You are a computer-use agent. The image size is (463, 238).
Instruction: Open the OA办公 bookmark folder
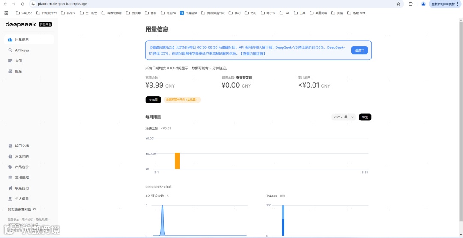pos(24,13)
